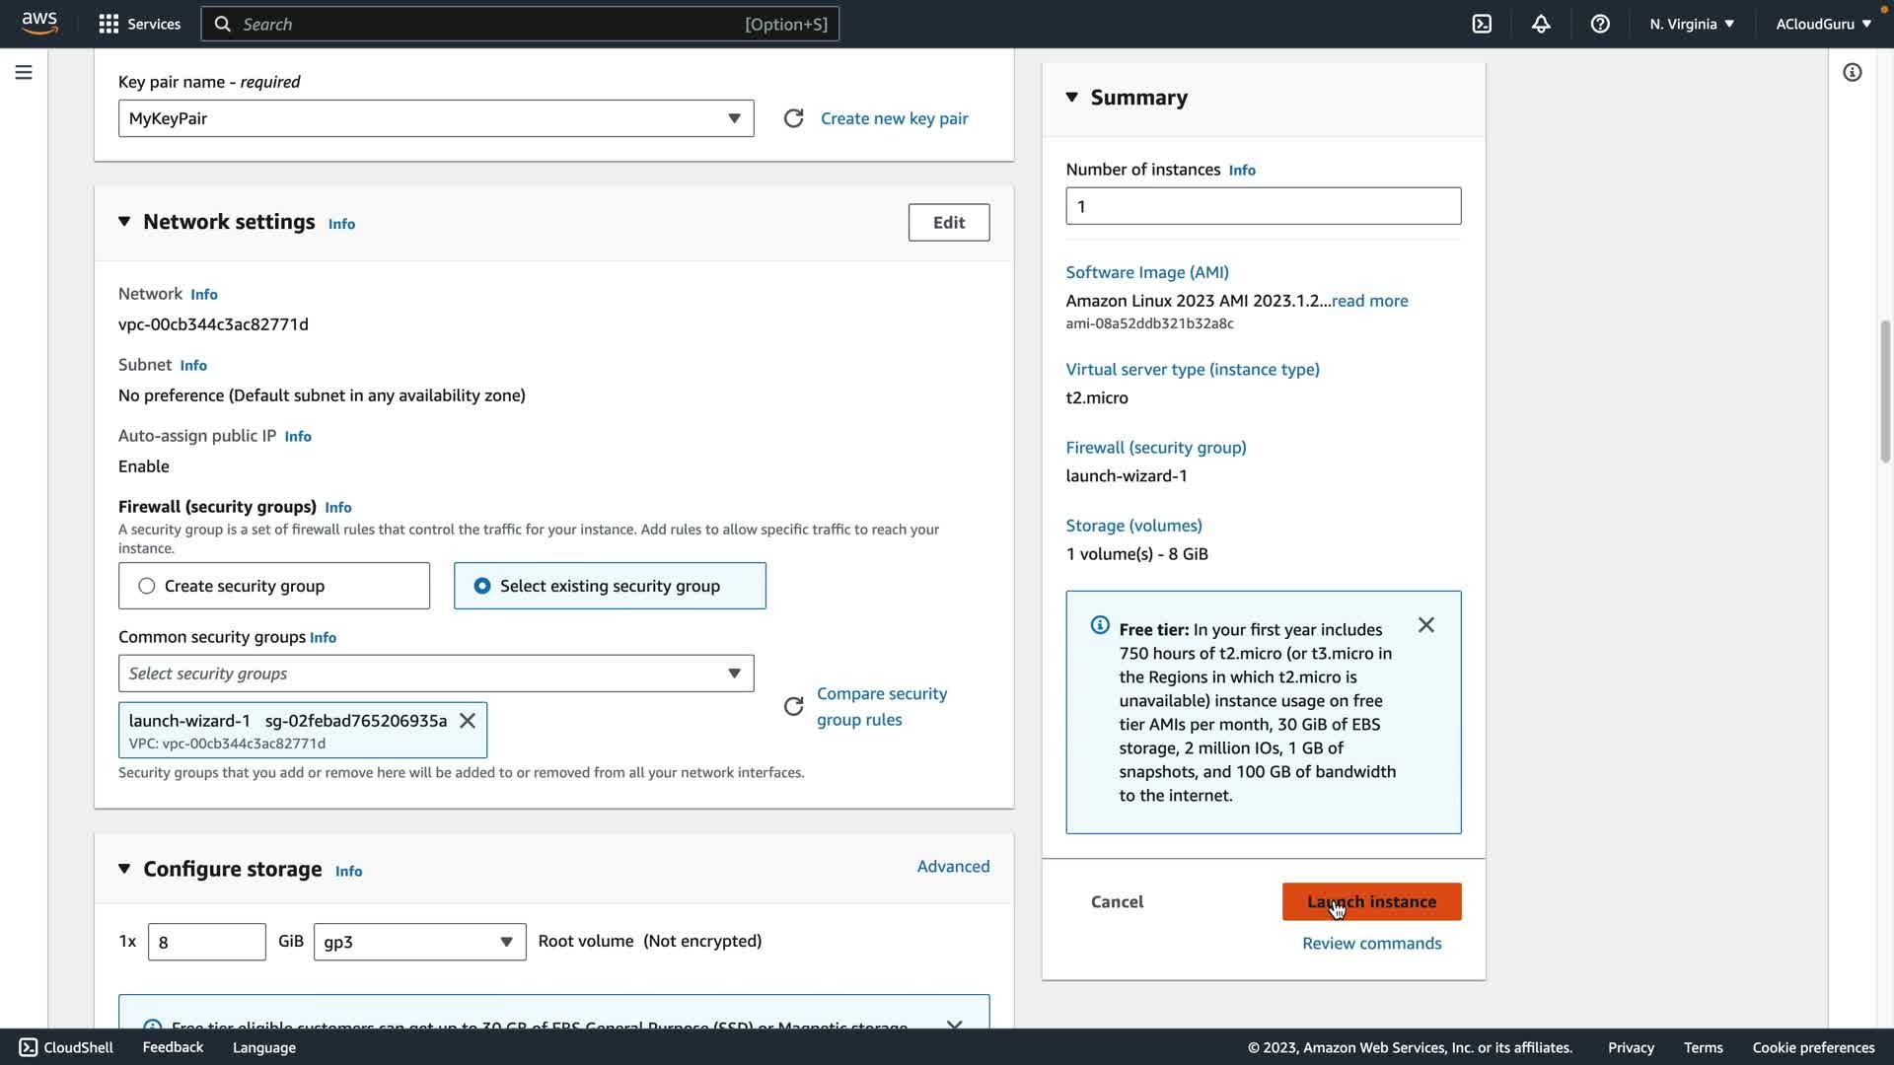Click the Number of instances field

1263,206
